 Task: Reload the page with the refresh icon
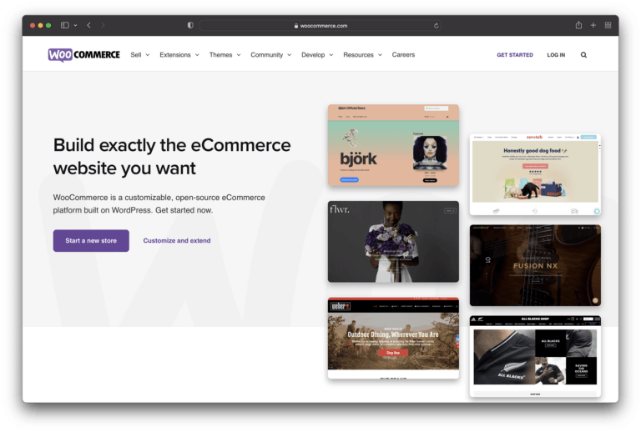(x=437, y=26)
